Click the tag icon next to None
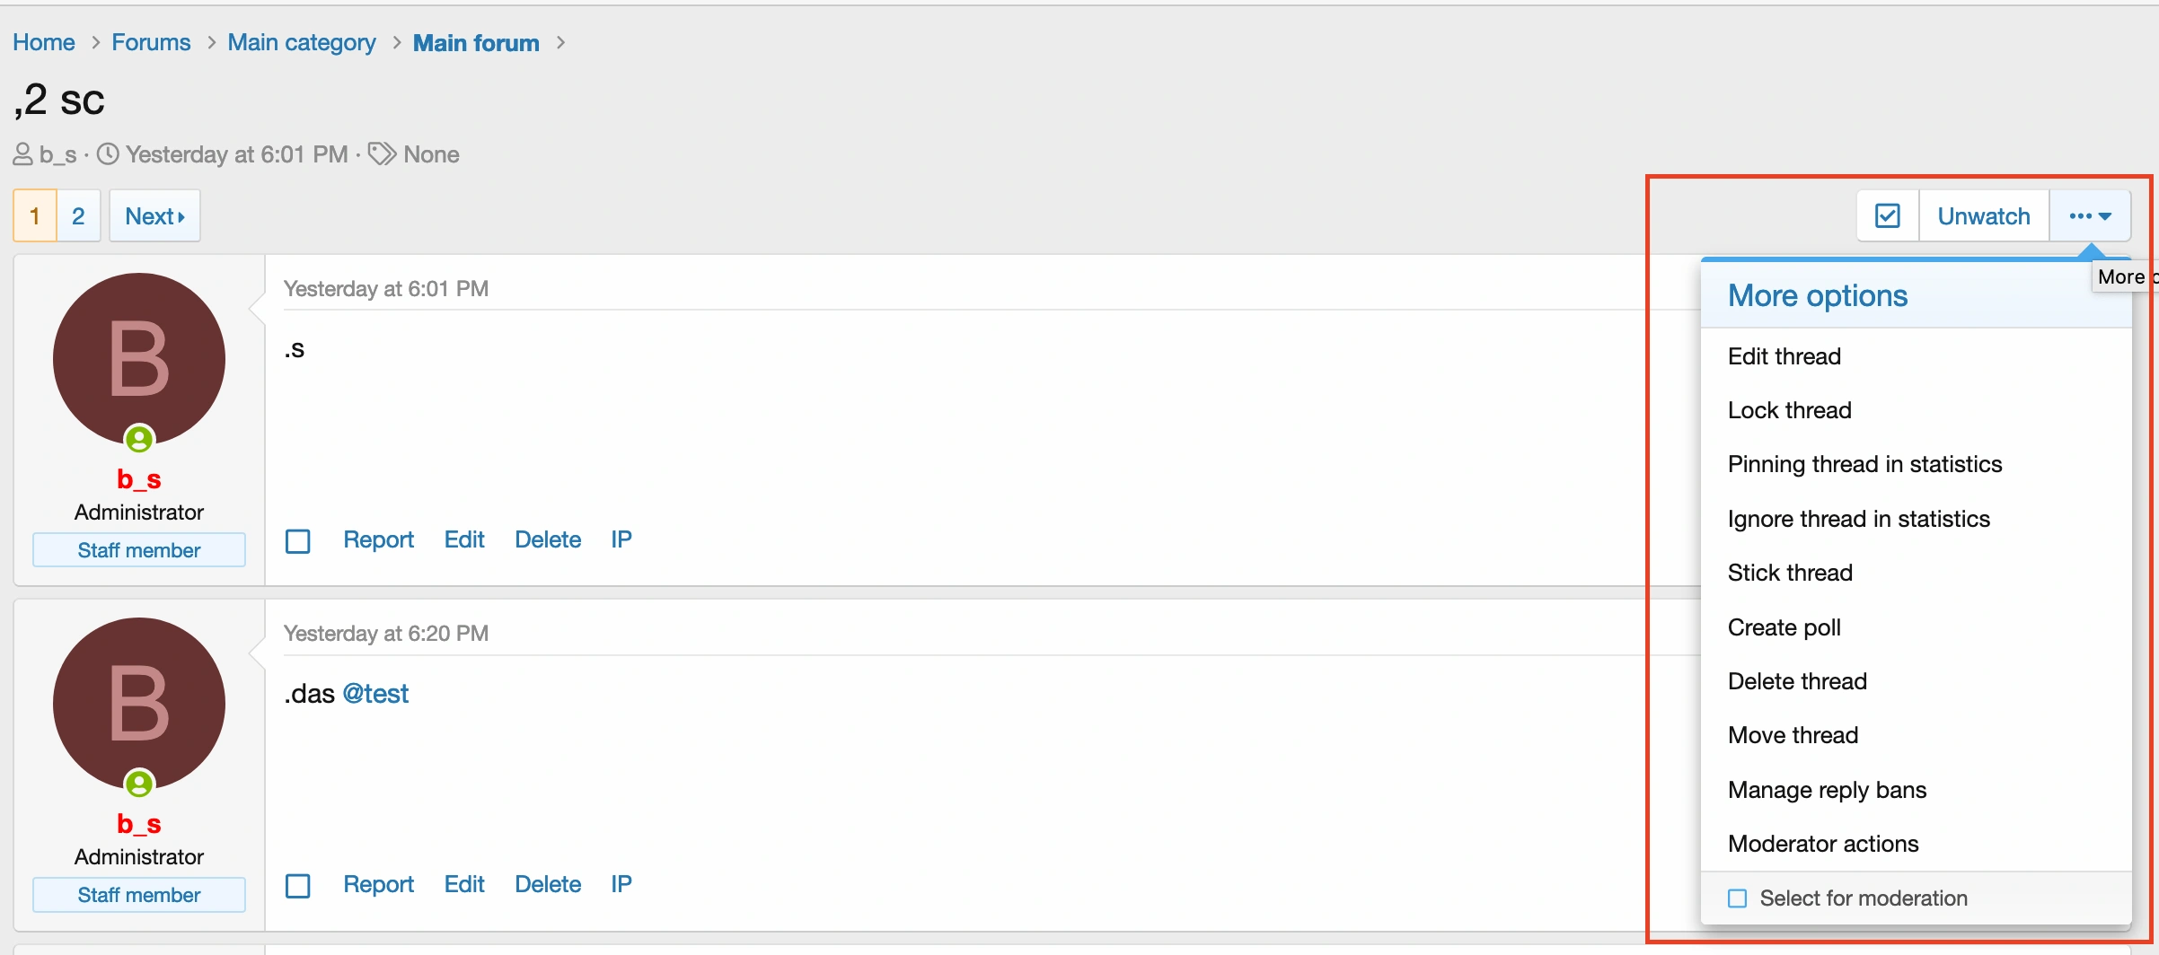 (383, 154)
